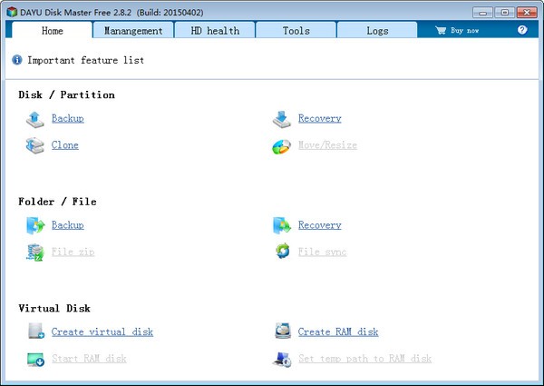Click the Disk Recovery icon
Image resolution: width=544 pixels, height=386 pixels.
(282, 118)
